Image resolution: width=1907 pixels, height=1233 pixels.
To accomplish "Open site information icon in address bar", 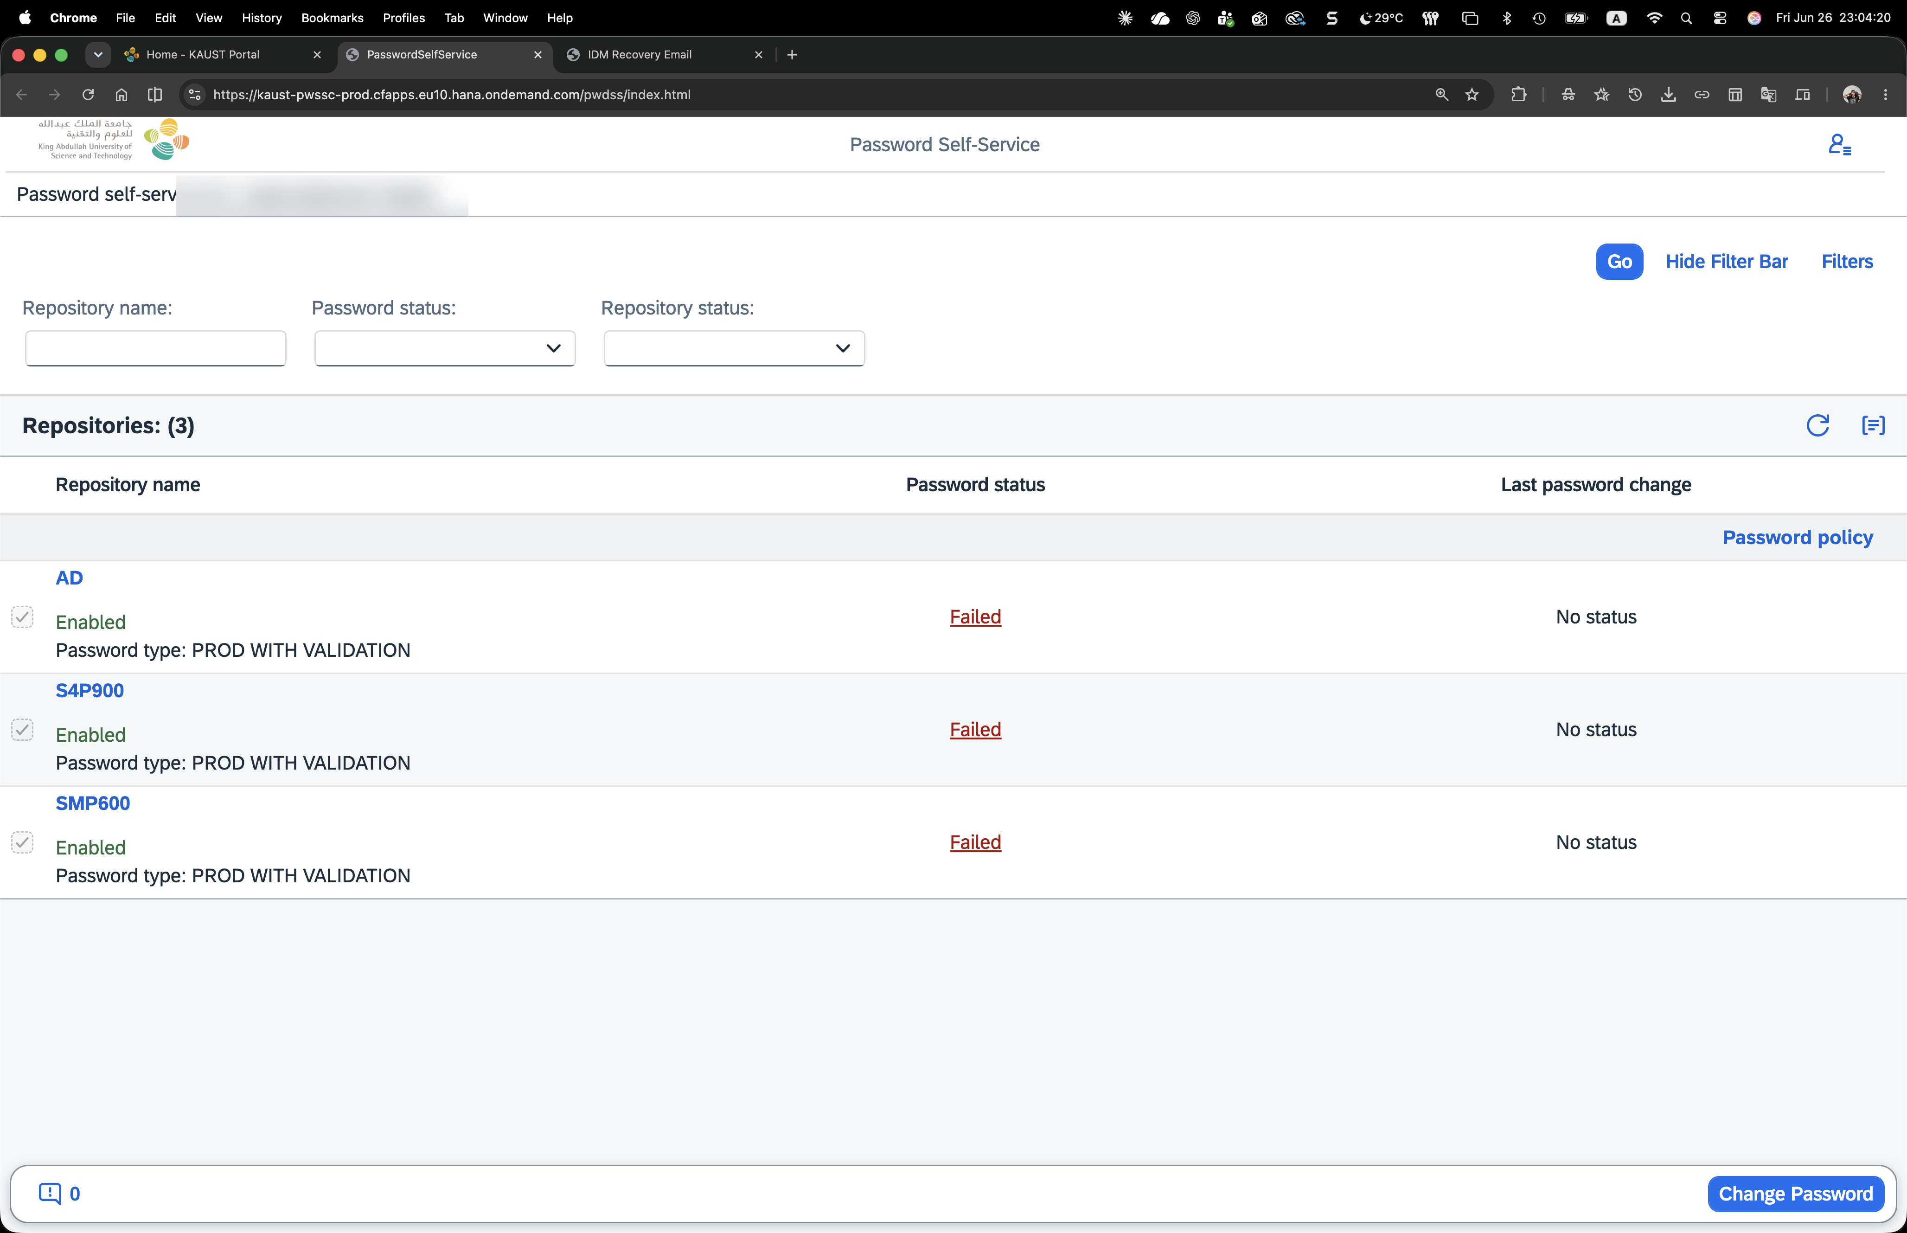I will click(194, 95).
